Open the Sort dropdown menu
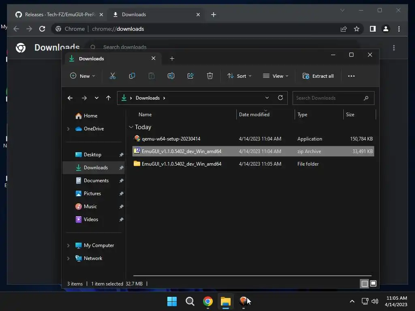The image size is (415, 311). [x=239, y=76]
